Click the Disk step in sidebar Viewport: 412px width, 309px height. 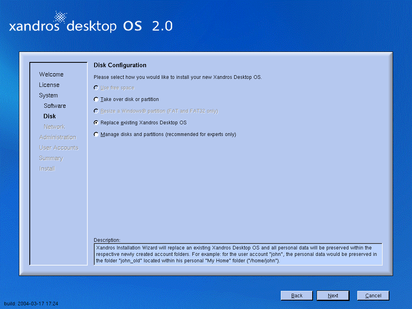(x=49, y=116)
